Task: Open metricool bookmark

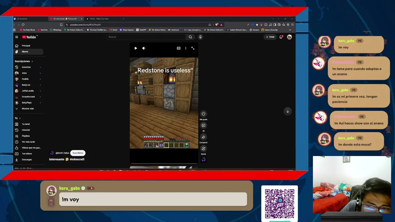Action: click(x=173, y=30)
